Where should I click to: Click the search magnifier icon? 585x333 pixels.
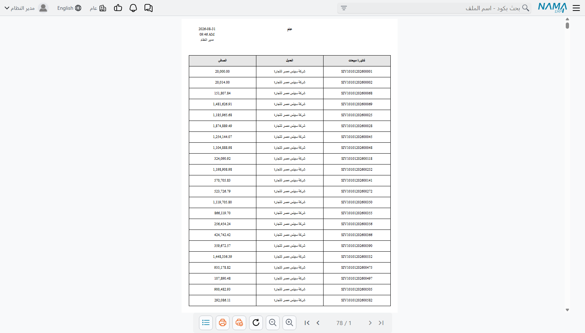[525, 8]
